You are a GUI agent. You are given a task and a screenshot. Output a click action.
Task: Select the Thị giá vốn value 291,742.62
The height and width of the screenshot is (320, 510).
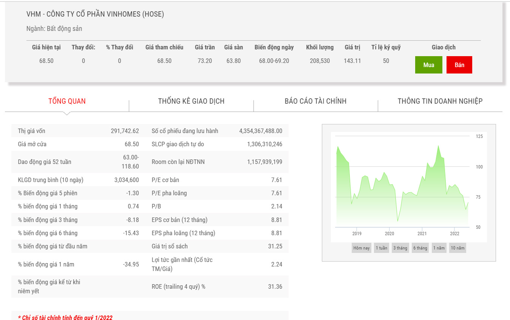(125, 131)
